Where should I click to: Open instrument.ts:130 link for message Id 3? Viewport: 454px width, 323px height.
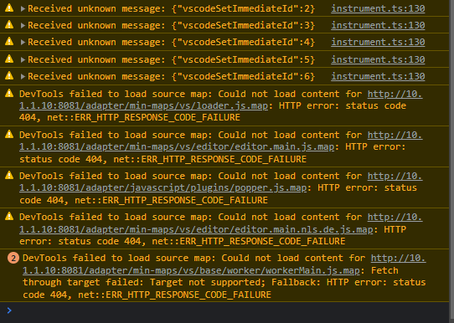(378, 25)
